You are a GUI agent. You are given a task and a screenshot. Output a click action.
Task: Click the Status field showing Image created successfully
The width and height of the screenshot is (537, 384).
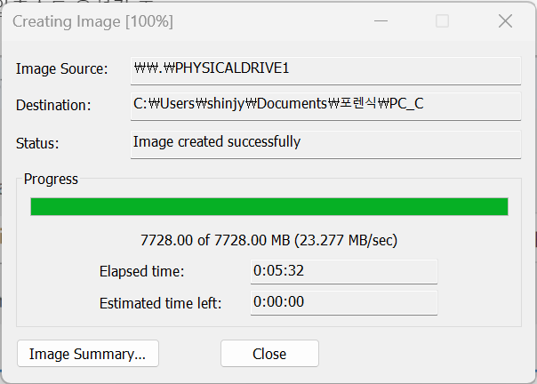(325, 145)
